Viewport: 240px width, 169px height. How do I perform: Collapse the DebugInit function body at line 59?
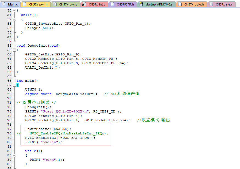coord(14,50)
